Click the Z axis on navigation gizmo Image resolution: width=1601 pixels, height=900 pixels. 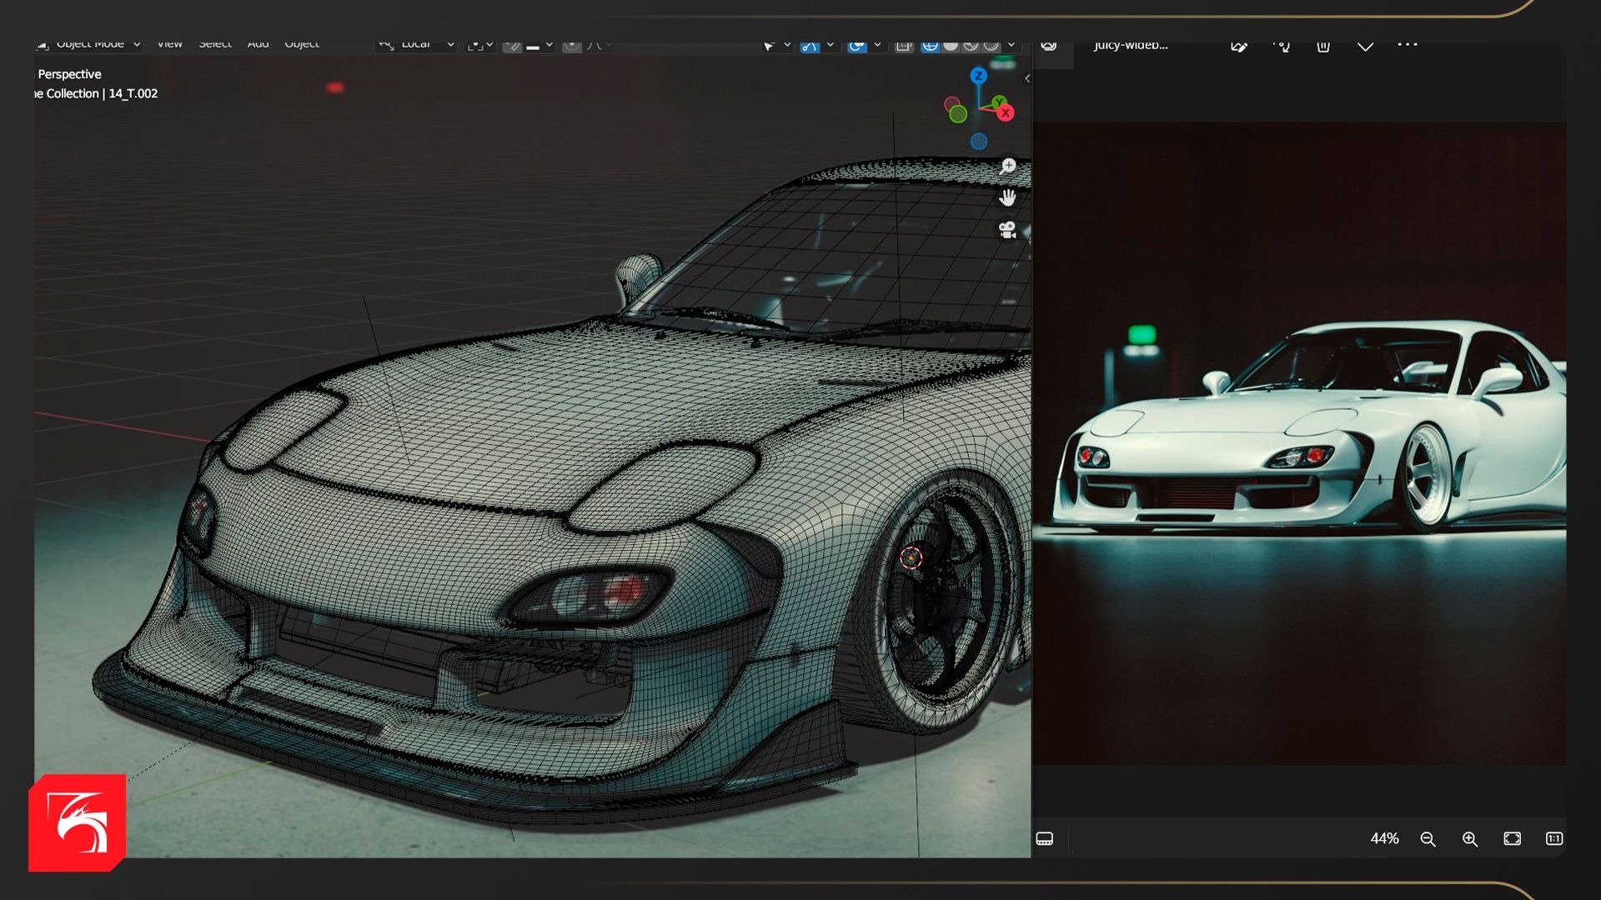point(978,76)
